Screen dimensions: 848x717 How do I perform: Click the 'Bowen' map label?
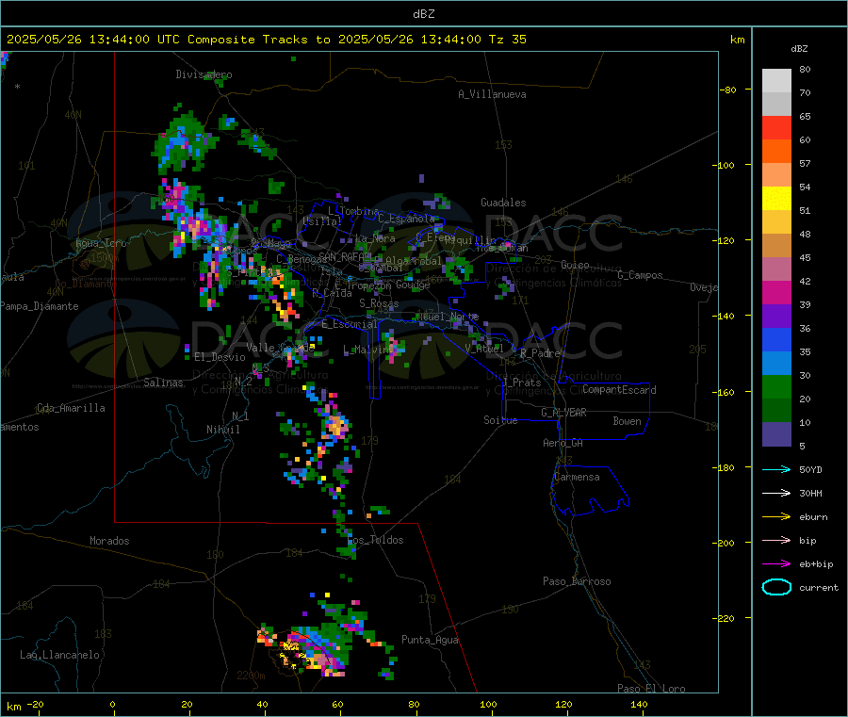pyautogui.click(x=627, y=421)
